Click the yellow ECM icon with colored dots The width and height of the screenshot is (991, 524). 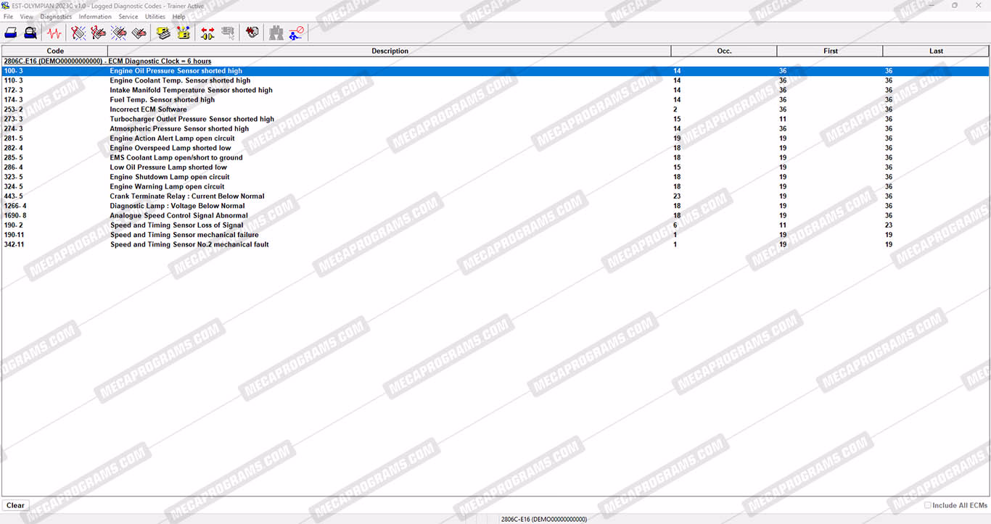(x=184, y=33)
